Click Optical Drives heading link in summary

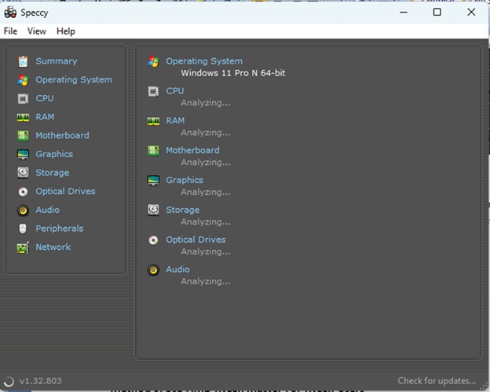pos(196,240)
